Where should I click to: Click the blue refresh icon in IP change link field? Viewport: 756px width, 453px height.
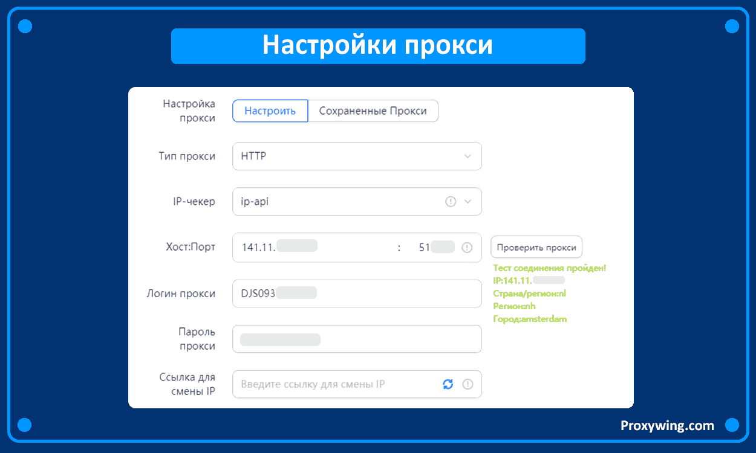coord(448,384)
